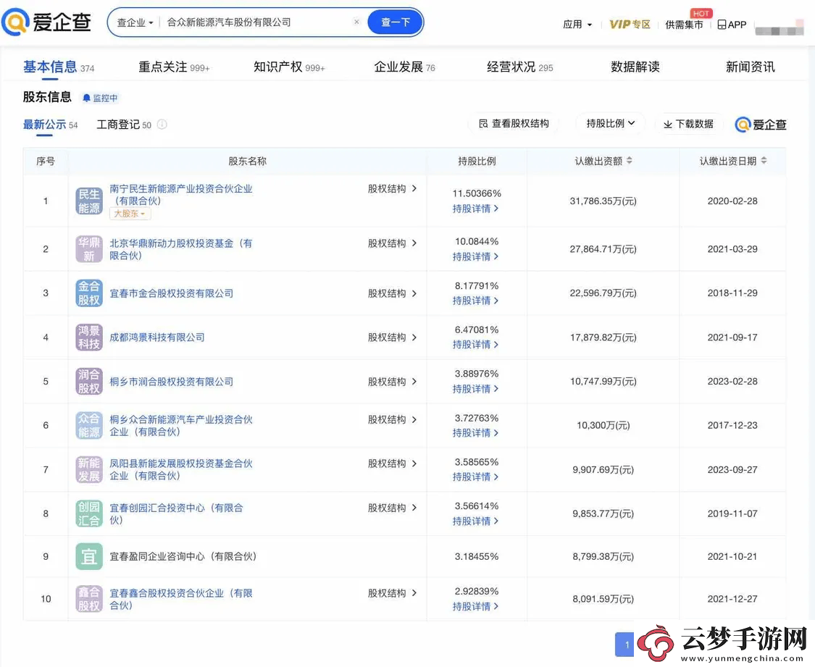The image size is (815, 667).
Task: Switch to the 新闻资讯 tab
Action: tap(750, 67)
